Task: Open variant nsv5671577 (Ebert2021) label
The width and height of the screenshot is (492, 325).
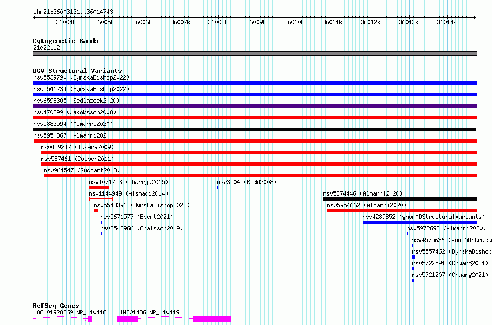Action: 137,217
